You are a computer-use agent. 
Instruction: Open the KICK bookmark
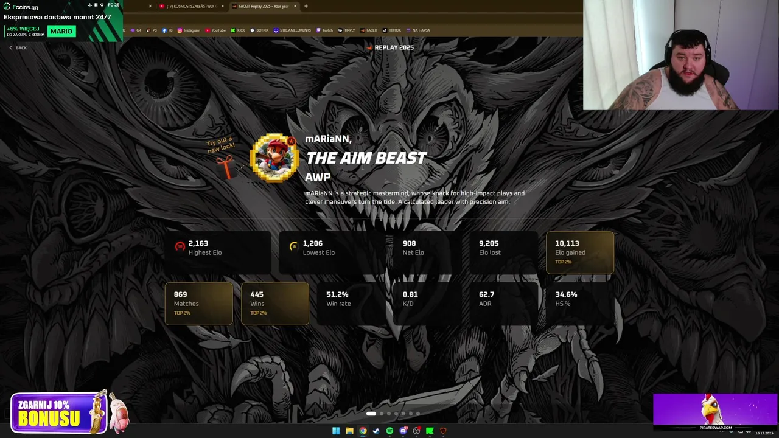[x=238, y=30]
